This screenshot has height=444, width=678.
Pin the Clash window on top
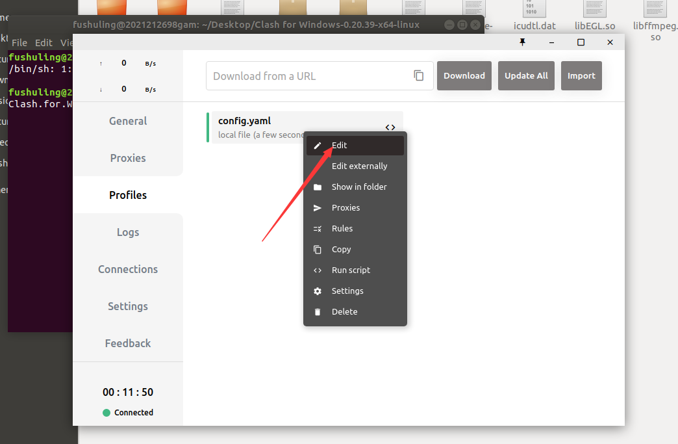[522, 42]
